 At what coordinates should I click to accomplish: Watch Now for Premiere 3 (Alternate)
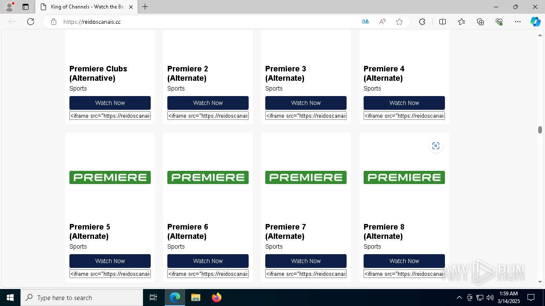(x=306, y=103)
